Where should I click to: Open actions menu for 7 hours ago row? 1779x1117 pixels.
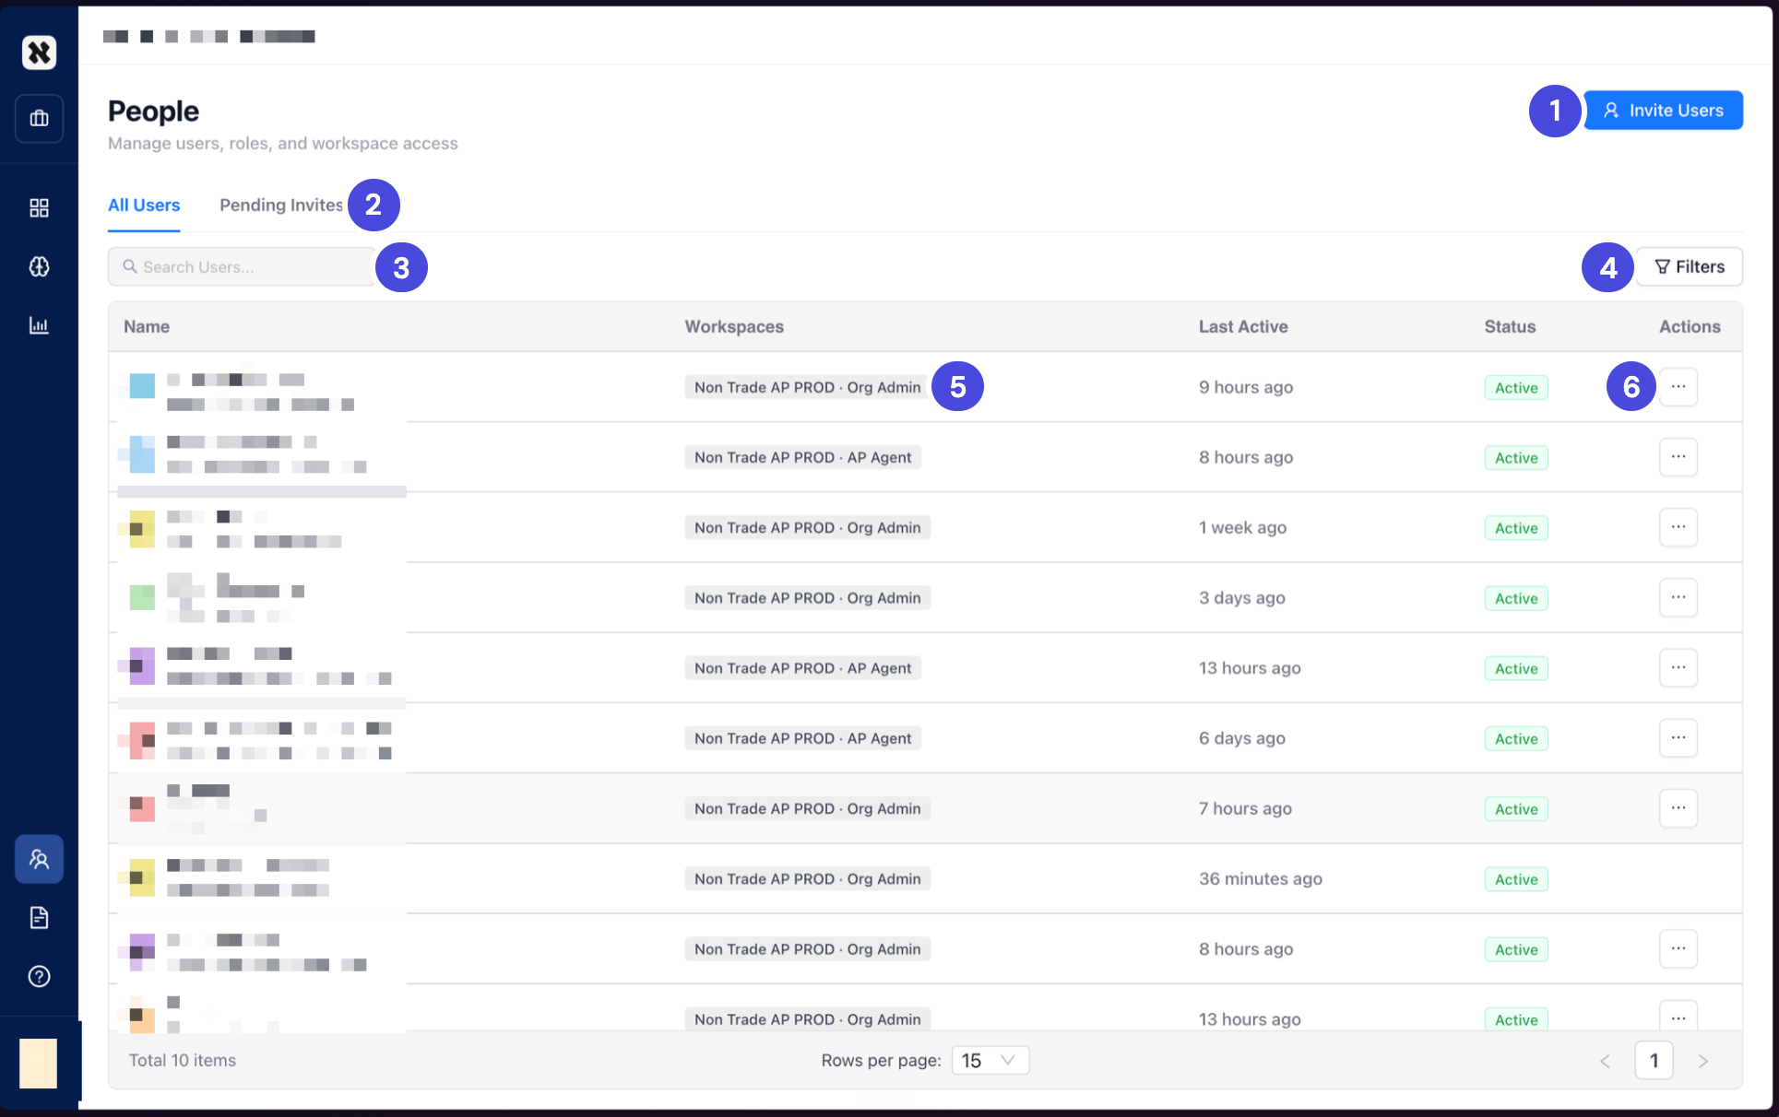pos(1678,808)
